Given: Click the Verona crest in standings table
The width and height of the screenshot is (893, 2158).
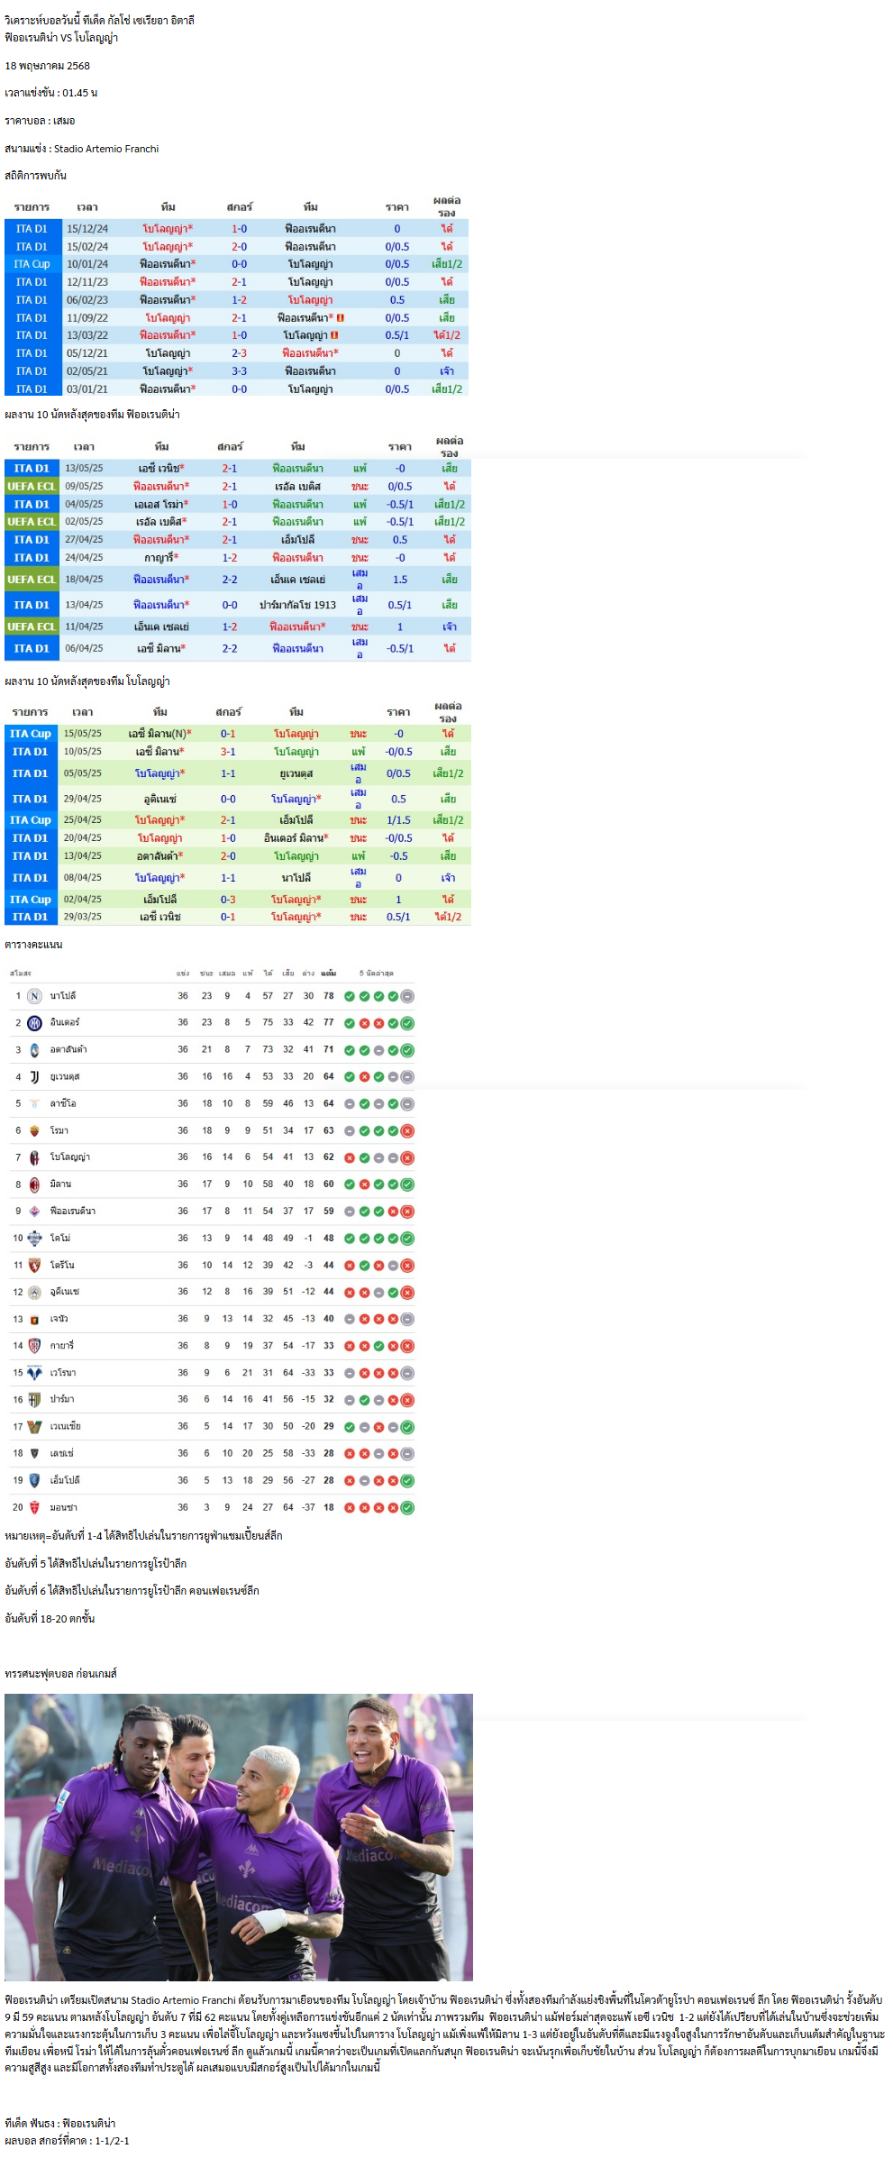Looking at the screenshot, I should pyautogui.click(x=34, y=1373).
